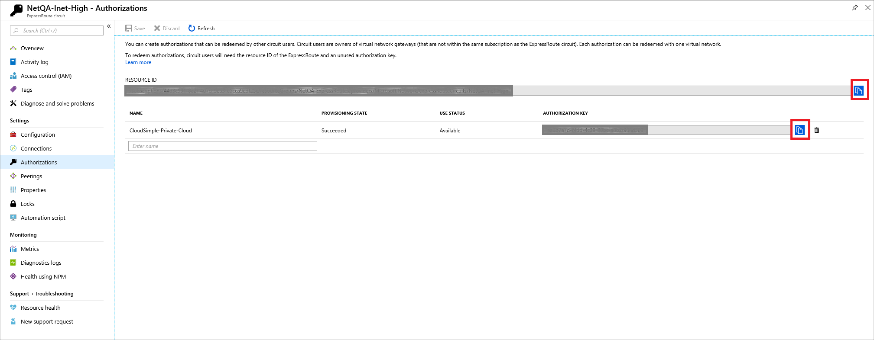Select Authorizations in the sidebar
This screenshot has width=874, height=340.
click(x=57, y=162)
